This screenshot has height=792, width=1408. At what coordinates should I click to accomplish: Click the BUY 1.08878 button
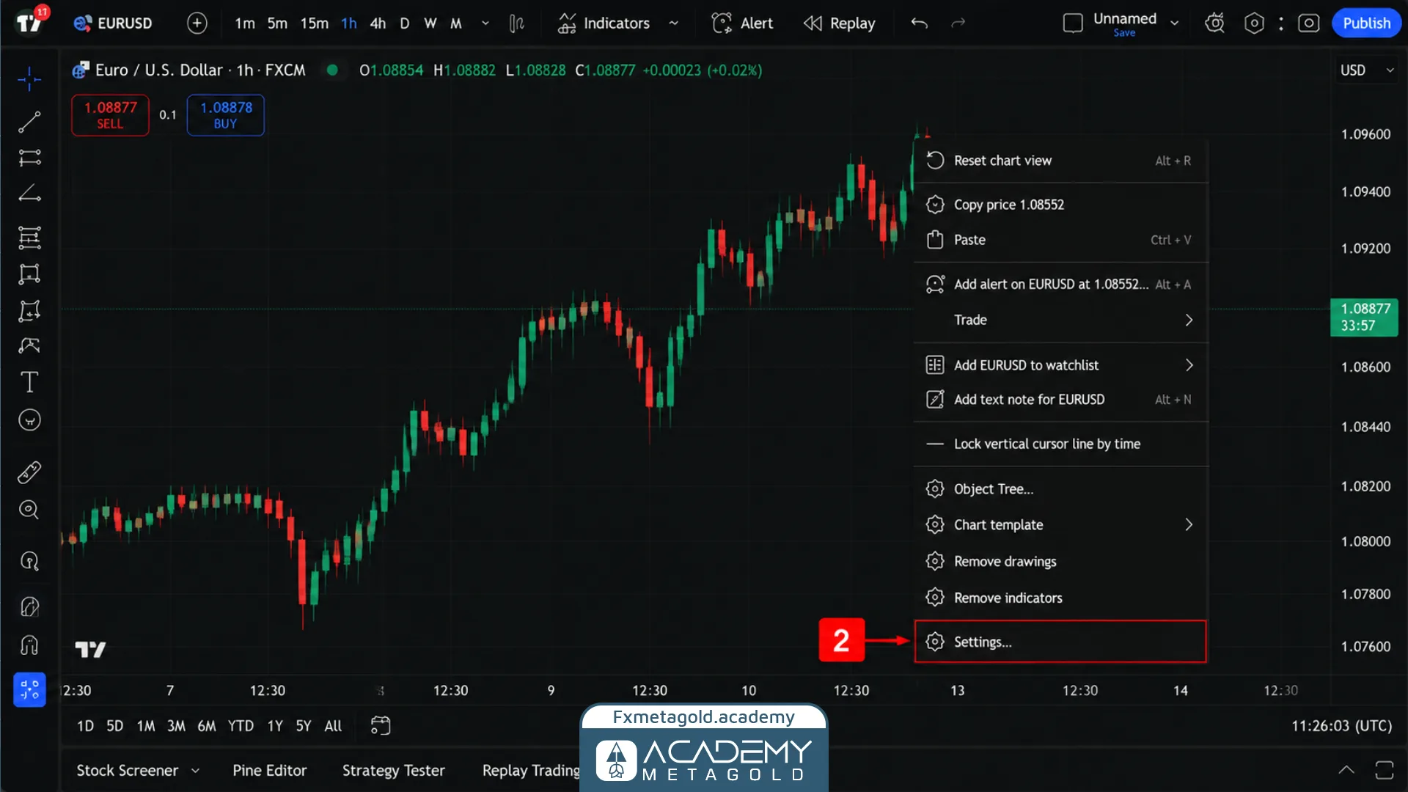click(x=226, y=115)
